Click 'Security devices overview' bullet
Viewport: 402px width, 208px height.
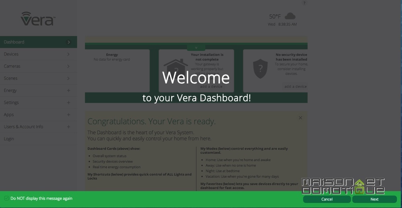(x=113, y=162)
